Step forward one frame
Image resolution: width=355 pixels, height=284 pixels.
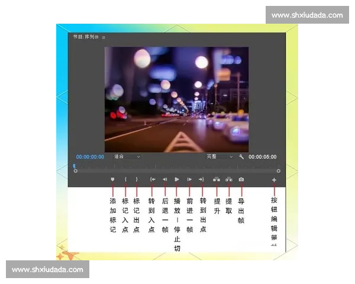pyautogui.click(x=189, y=179)
